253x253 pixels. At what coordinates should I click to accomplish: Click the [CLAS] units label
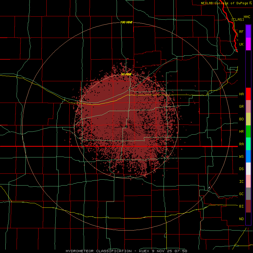pos(238,19)
